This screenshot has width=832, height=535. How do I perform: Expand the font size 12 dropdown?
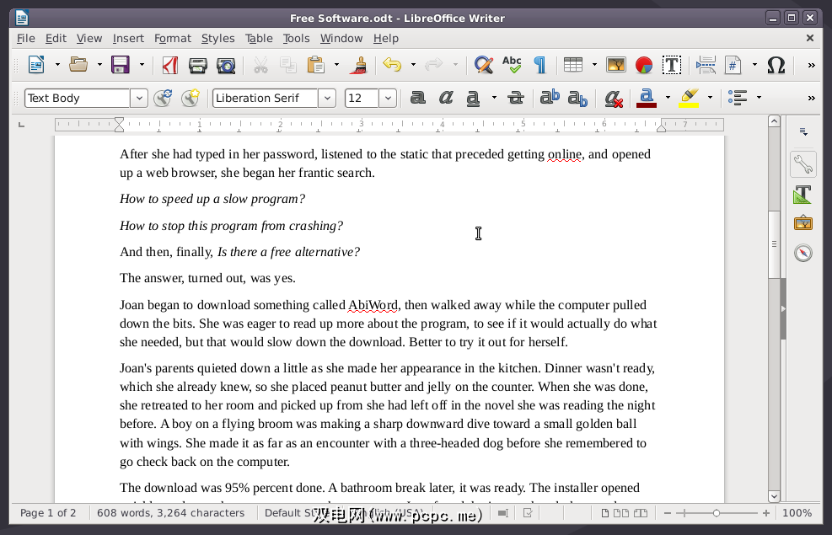tap(388, 98)
